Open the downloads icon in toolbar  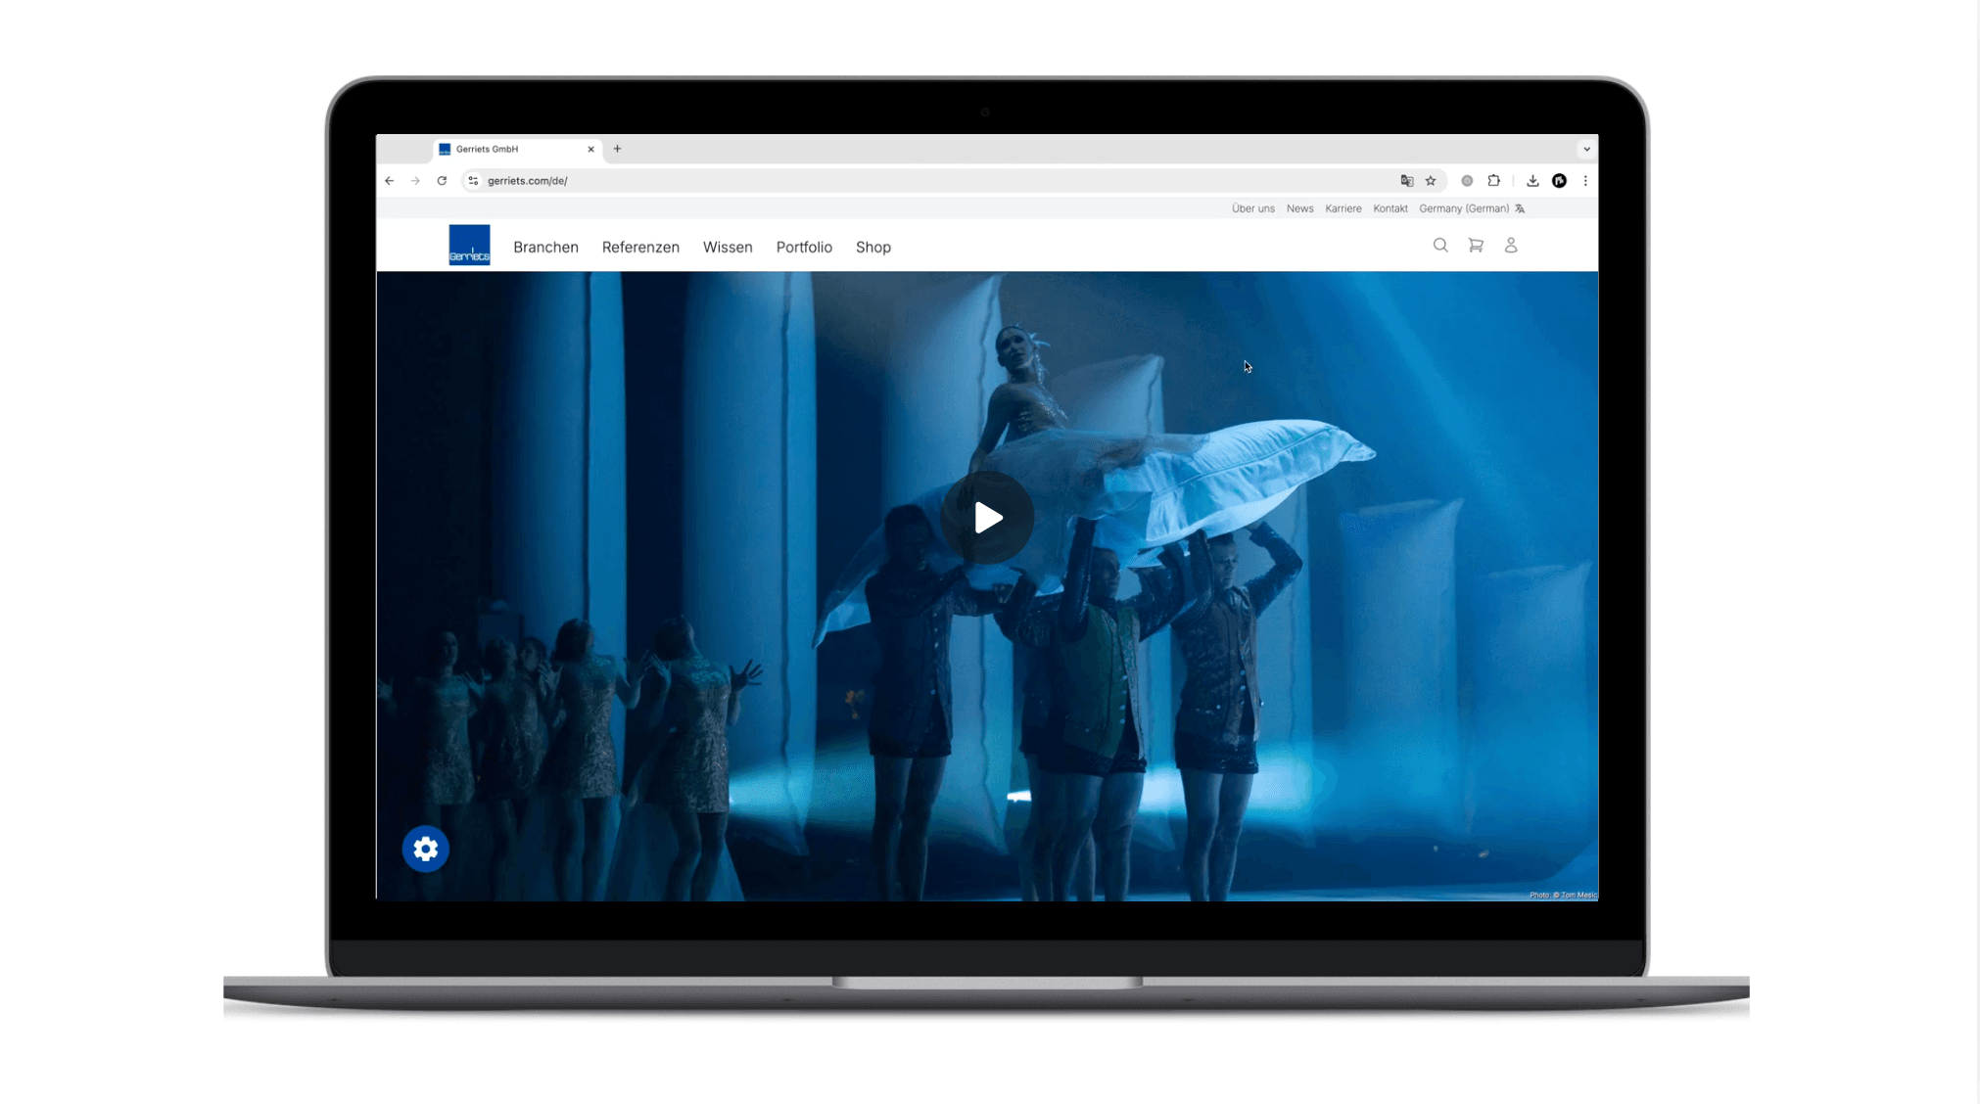(1532, 181)
